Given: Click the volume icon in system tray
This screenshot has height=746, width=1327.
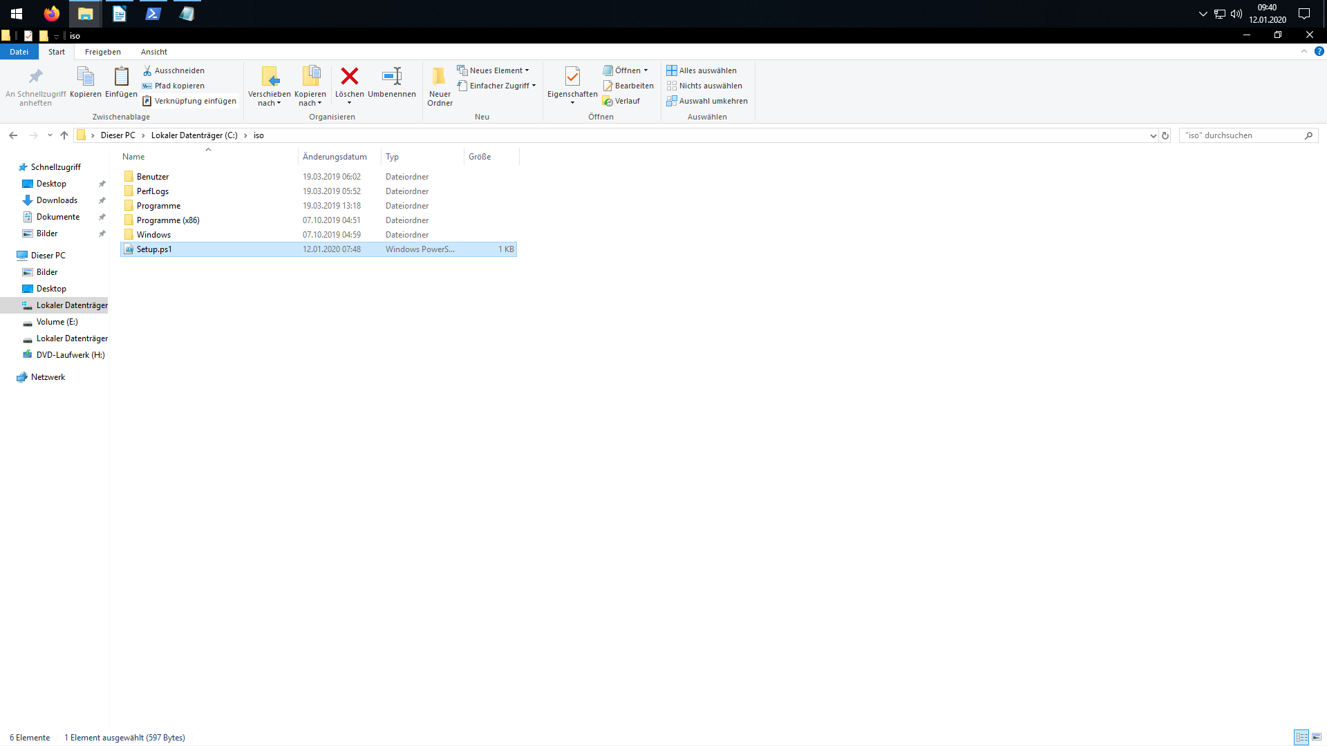Looking at the screenshot, I should [x=1236, y=14].
